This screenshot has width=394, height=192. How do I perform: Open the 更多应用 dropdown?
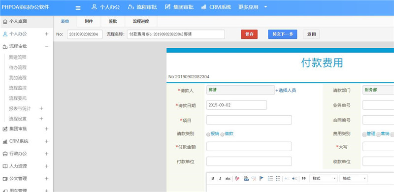253,7
